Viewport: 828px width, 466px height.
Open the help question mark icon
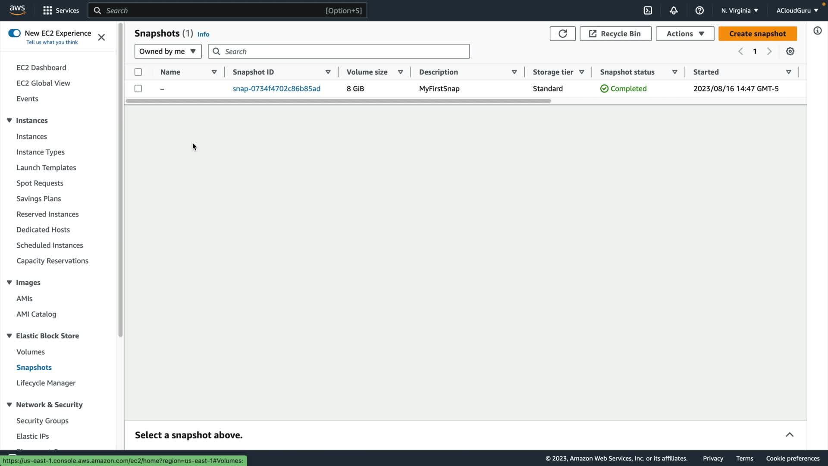coord(699,10)
